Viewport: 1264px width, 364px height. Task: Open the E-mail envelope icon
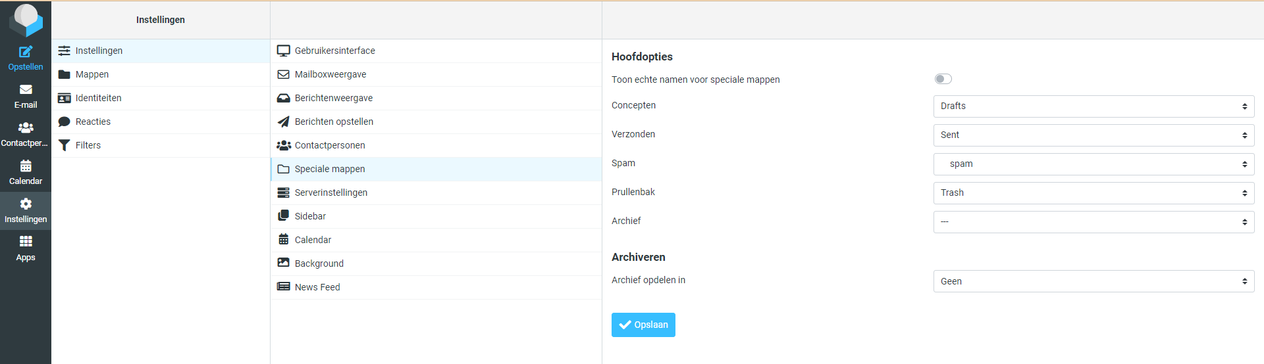click(x=26, y=90)
